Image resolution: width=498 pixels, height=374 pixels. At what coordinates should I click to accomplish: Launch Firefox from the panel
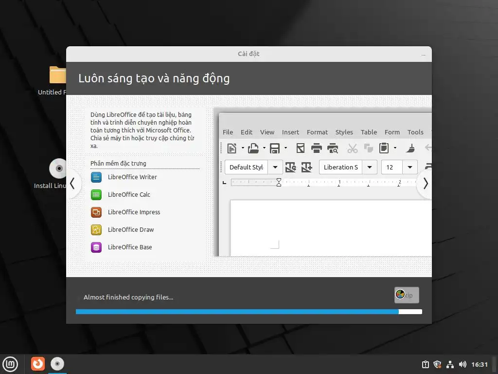click(x=38, y=364)
